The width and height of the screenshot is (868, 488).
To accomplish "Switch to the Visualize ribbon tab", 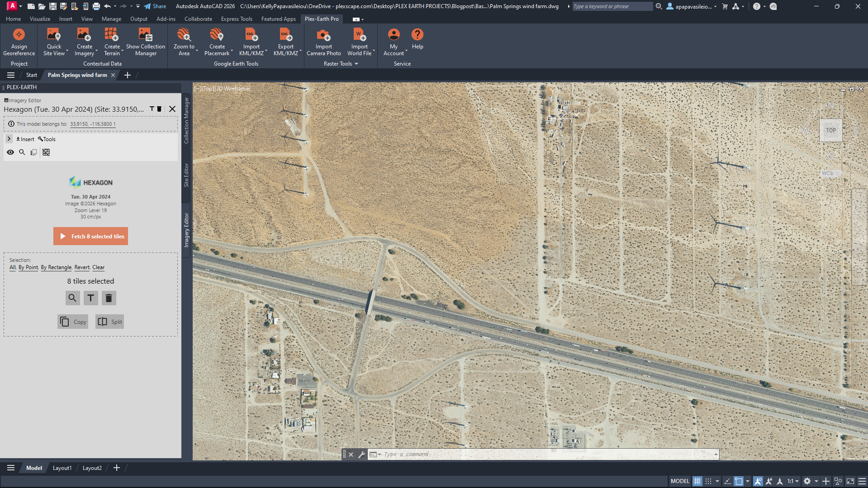I will [x=40, y=19].
